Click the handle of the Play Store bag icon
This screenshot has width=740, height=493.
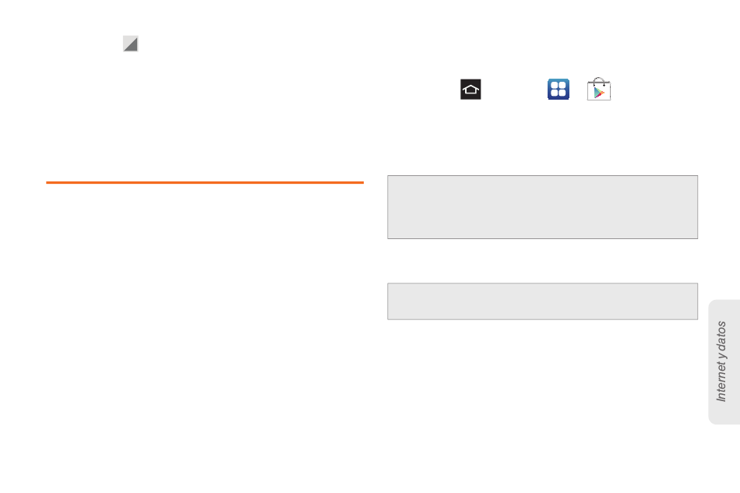point(599,80)
